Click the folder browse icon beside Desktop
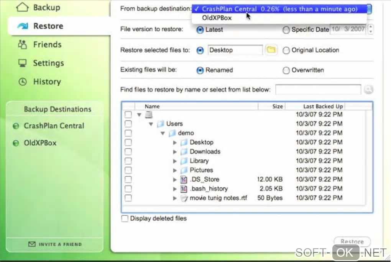This screenshot has width=391, height=262. click(x=271, y=50)
